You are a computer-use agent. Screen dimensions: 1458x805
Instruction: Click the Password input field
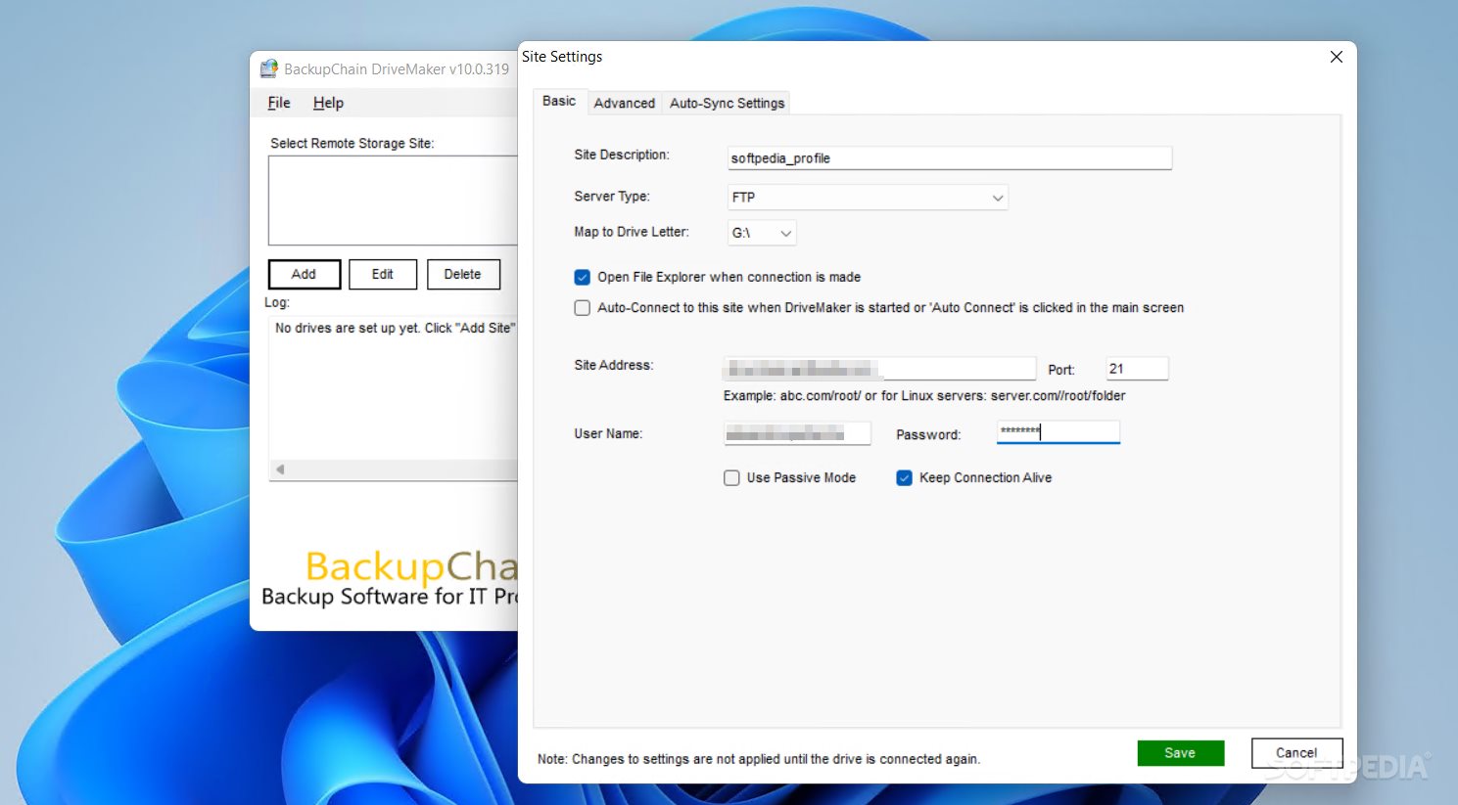1058,432
